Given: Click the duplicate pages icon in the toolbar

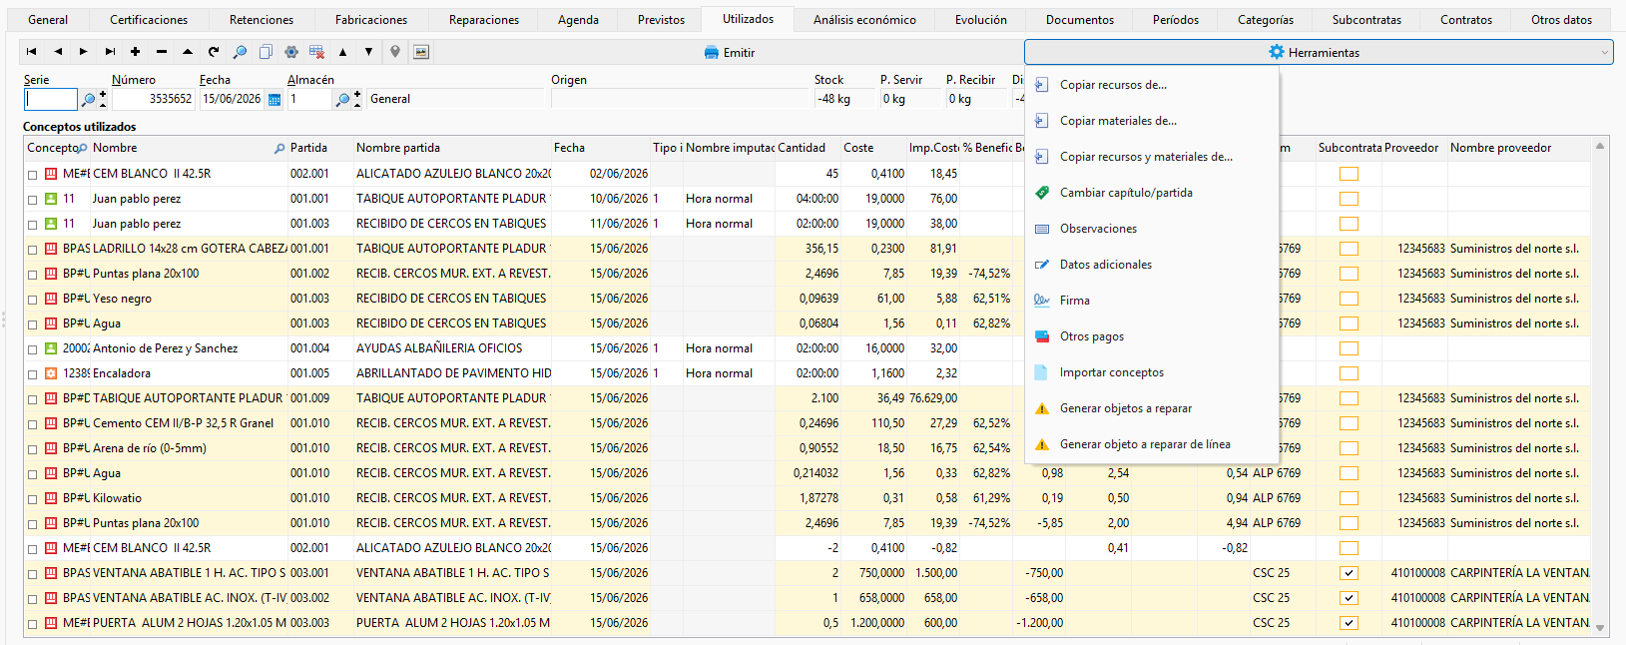Looking at the screenshot, I should coord(266,52).
